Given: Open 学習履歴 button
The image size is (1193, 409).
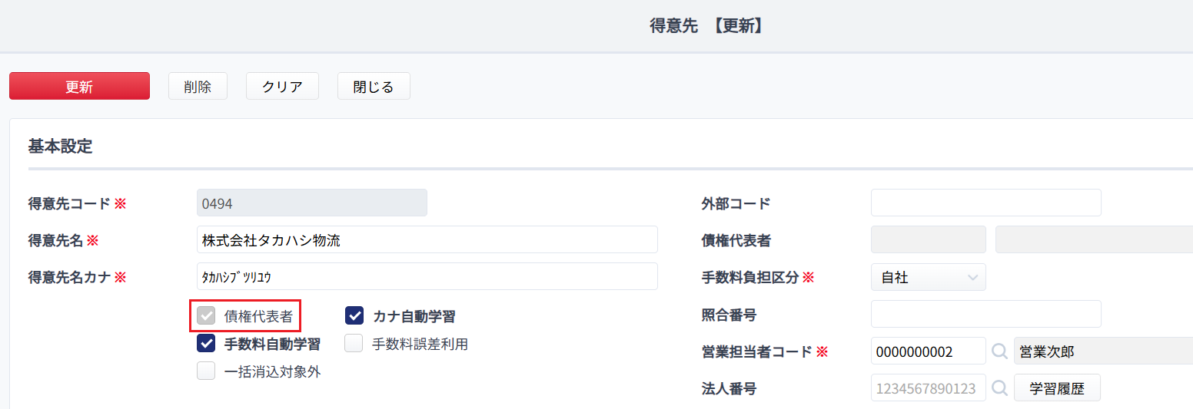Looking at the screenshot, I should [1057, 388].
